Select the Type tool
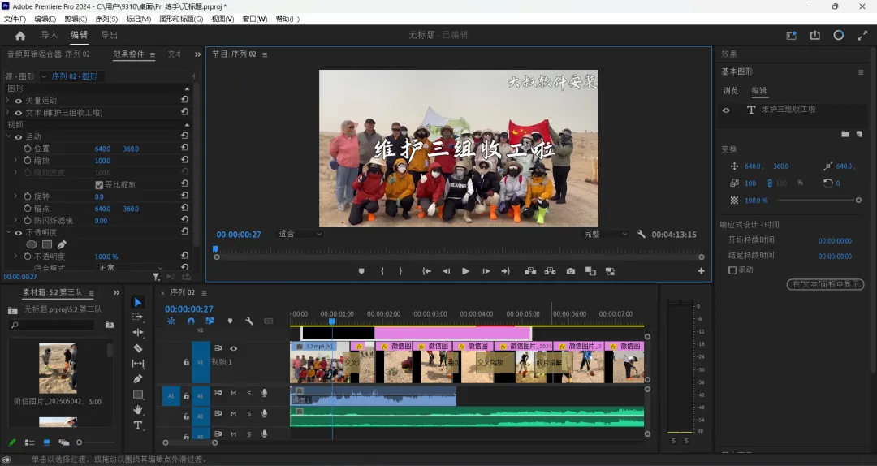The width and height of the screenshot is (877, 466). (138, 425)
